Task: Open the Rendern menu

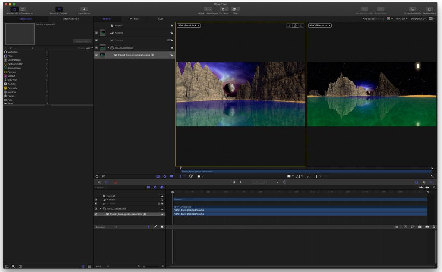Action: tap(402, 19)
